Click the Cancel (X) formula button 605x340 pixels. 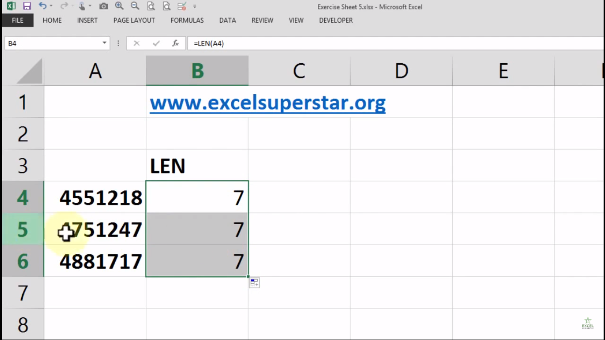[136, 43]
